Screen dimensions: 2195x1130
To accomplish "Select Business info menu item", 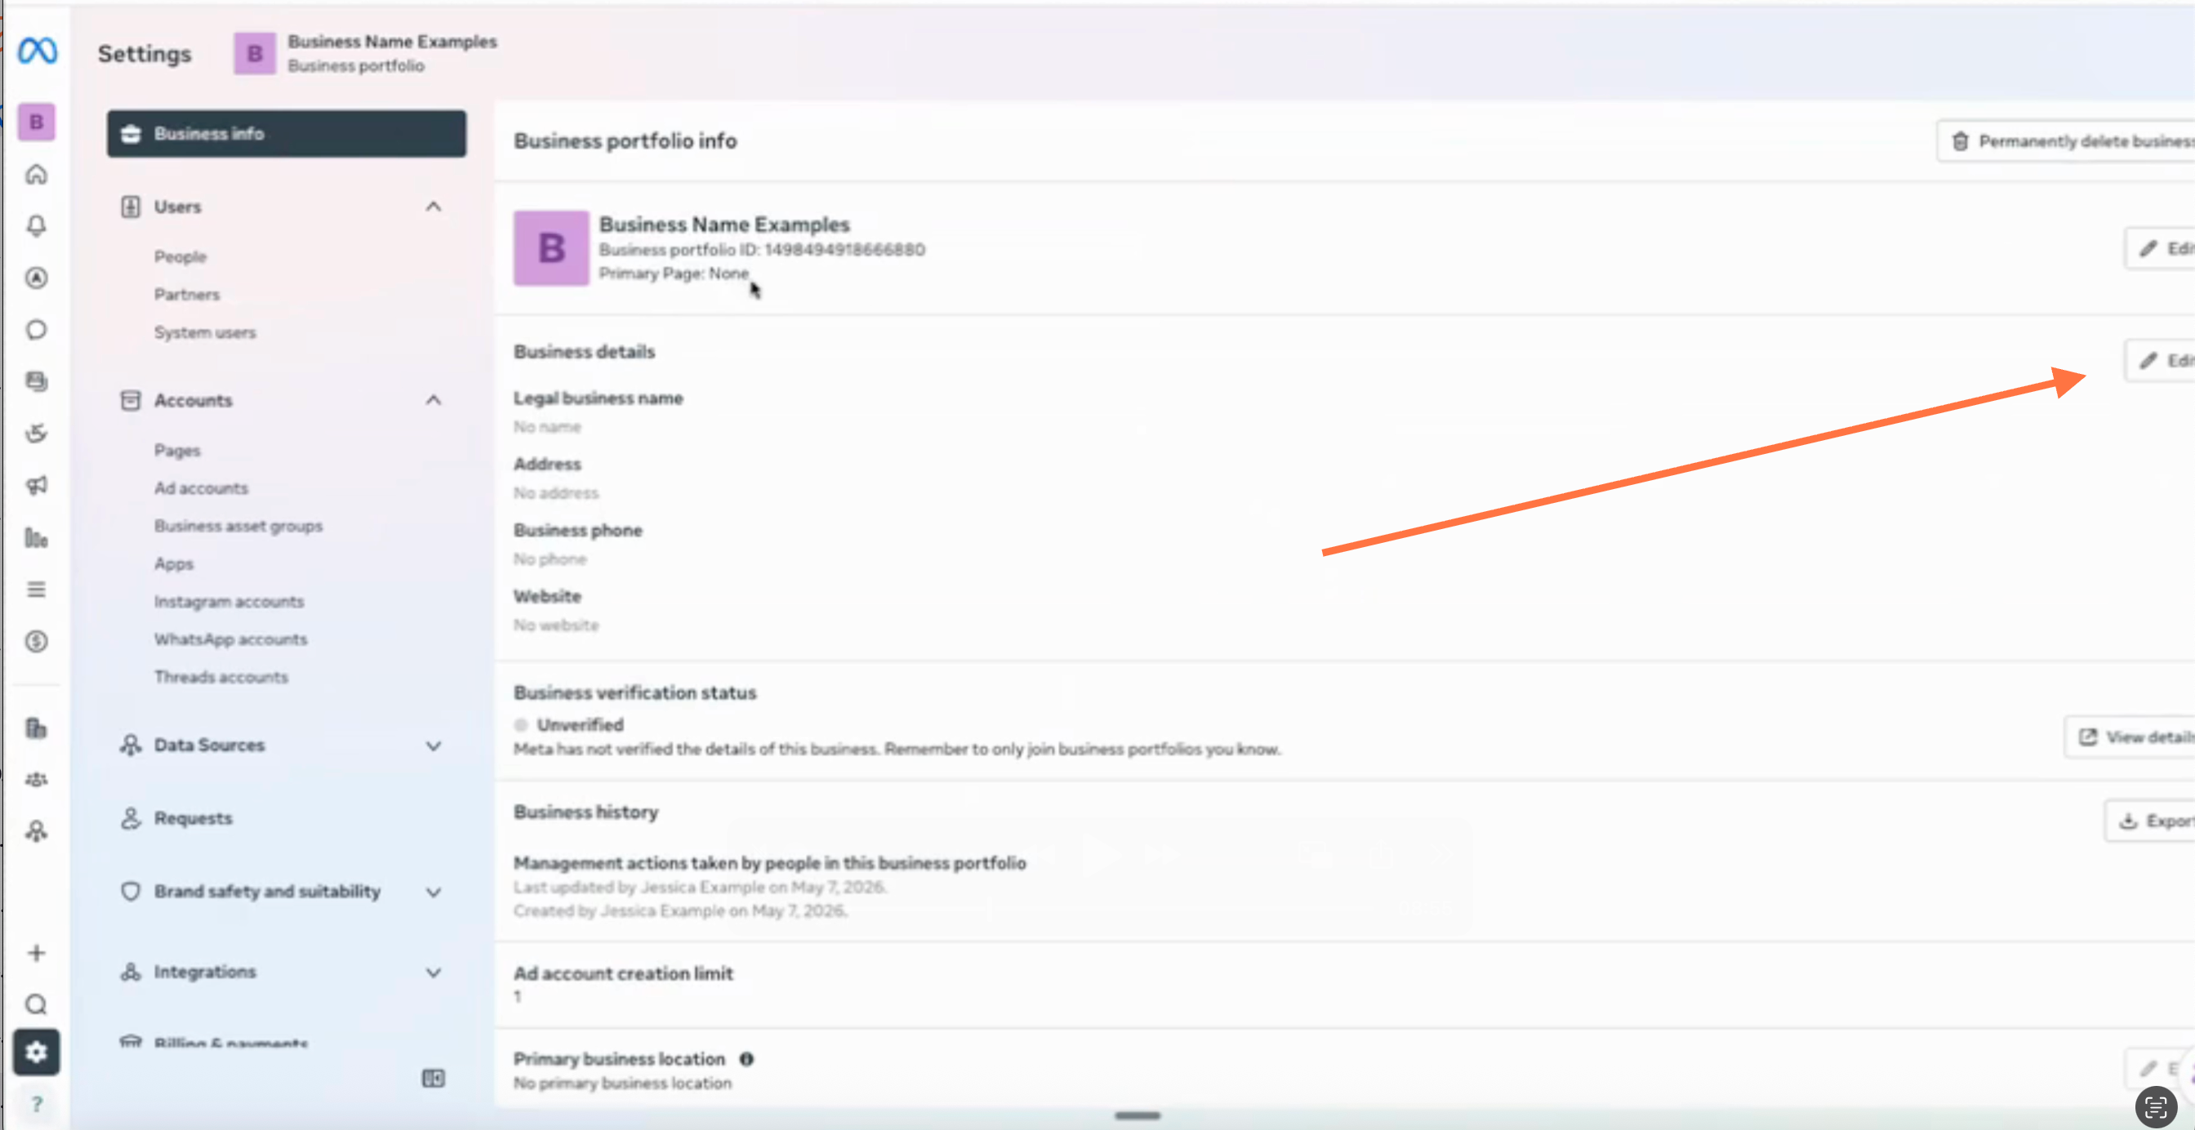I will 287,134.
